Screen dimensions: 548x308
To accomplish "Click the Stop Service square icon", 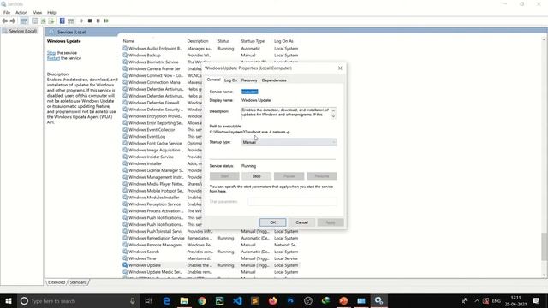I will pyautogui.click(x=90, y=21).
